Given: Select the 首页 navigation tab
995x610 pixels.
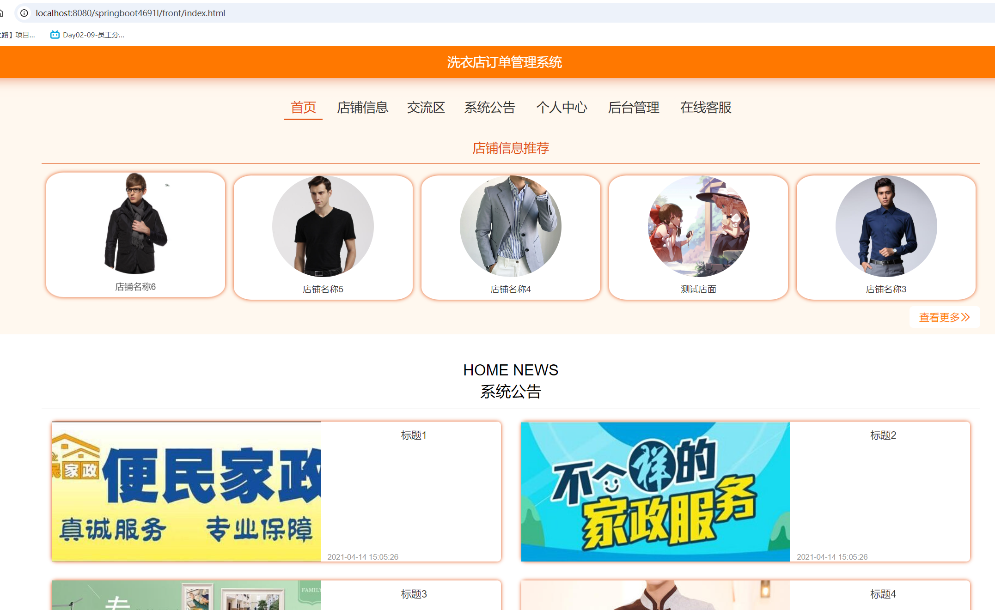Looking at the screenshot, I should (303, 108).
